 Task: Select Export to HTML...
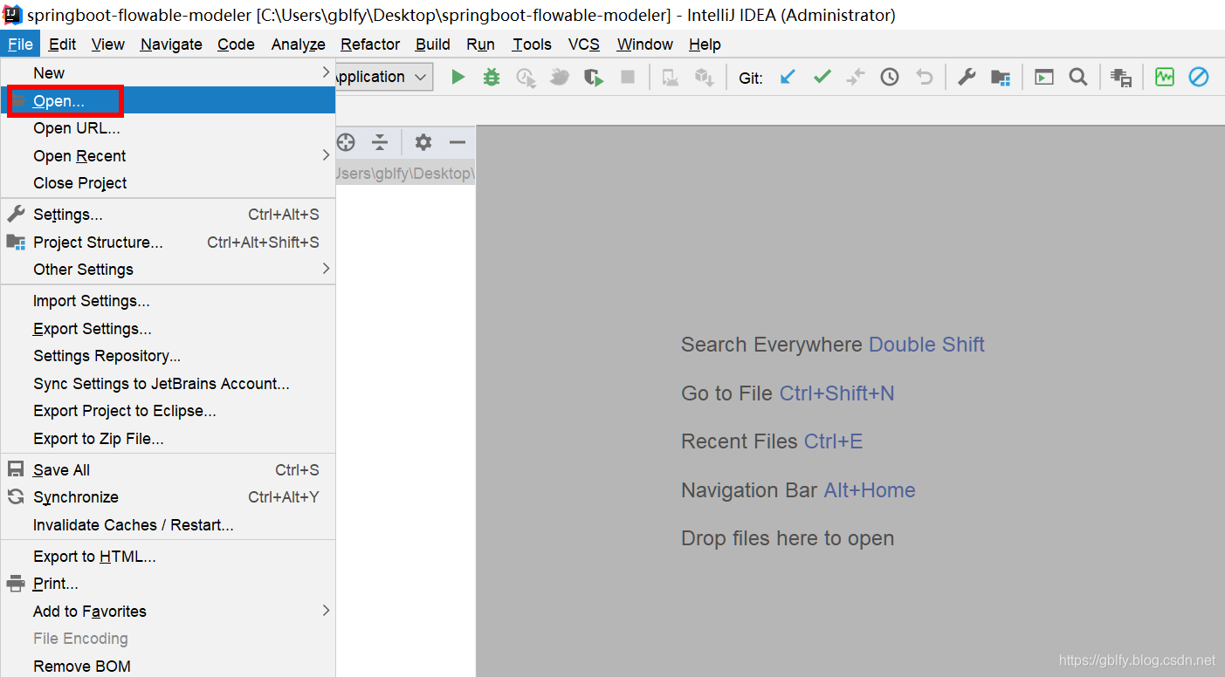[169, 557]
